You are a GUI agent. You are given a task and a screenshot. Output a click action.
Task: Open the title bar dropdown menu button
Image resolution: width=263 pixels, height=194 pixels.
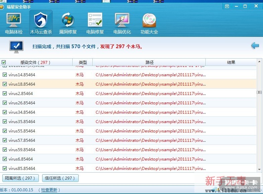[x=227, y=6]
